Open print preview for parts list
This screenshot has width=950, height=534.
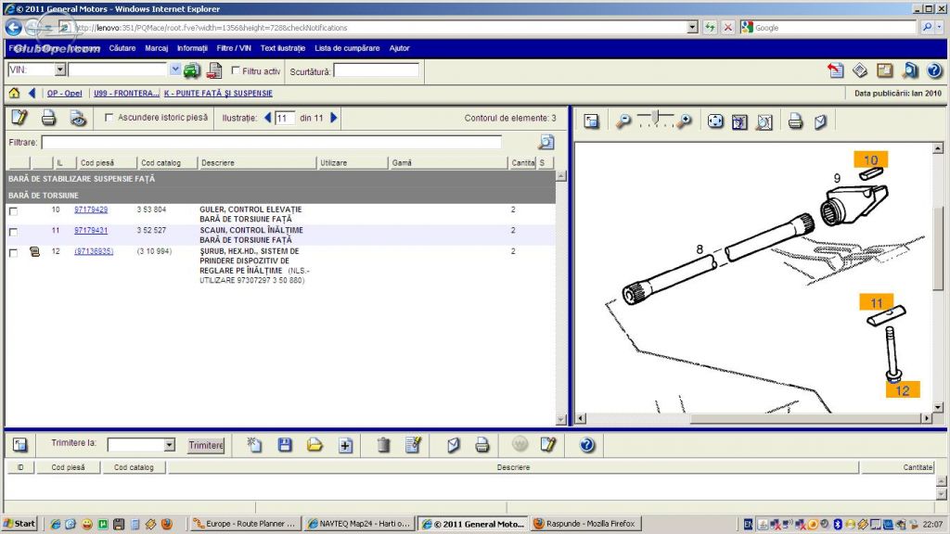(78, 118)
